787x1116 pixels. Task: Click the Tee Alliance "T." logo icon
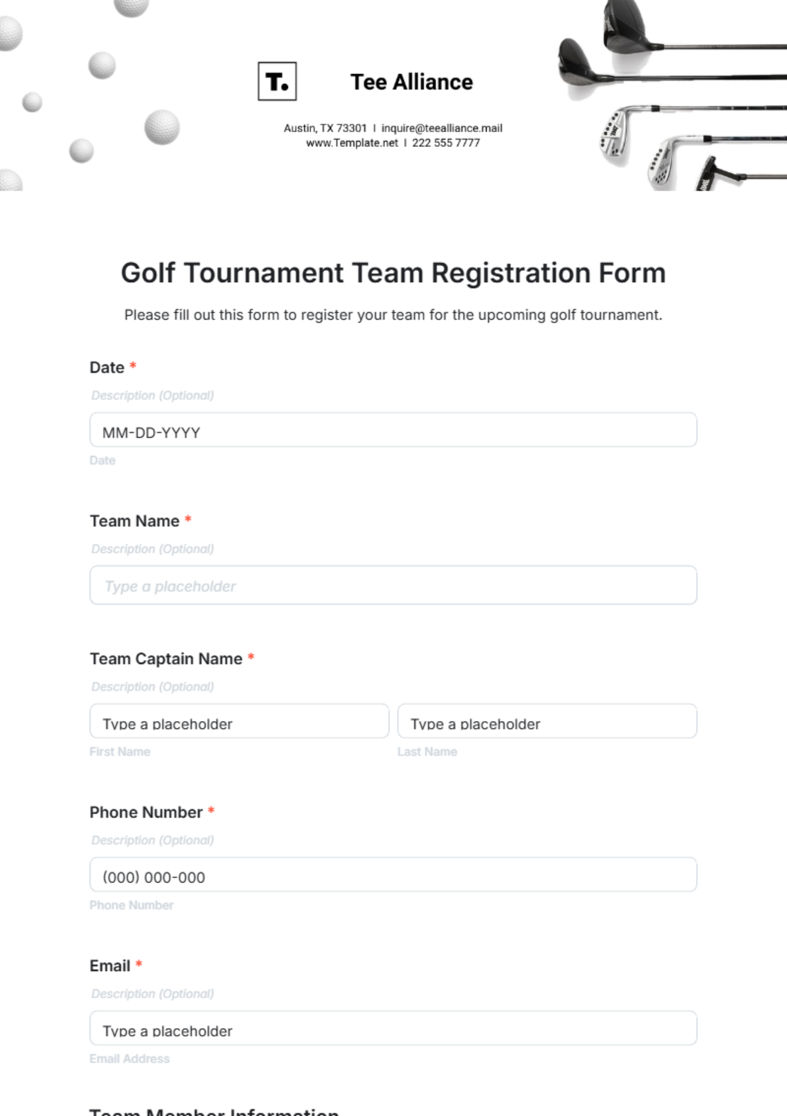pos(277,81)
